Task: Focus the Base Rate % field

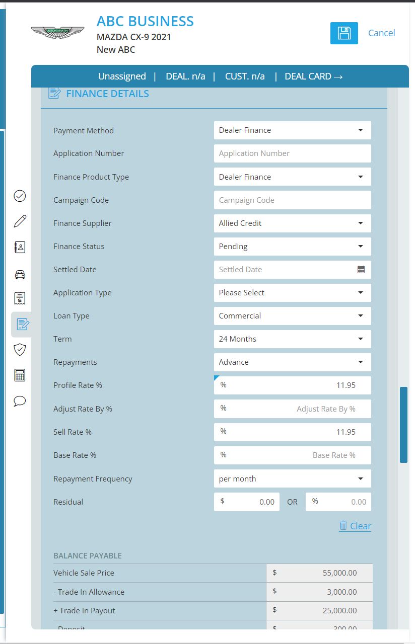Action: (293, 455)
